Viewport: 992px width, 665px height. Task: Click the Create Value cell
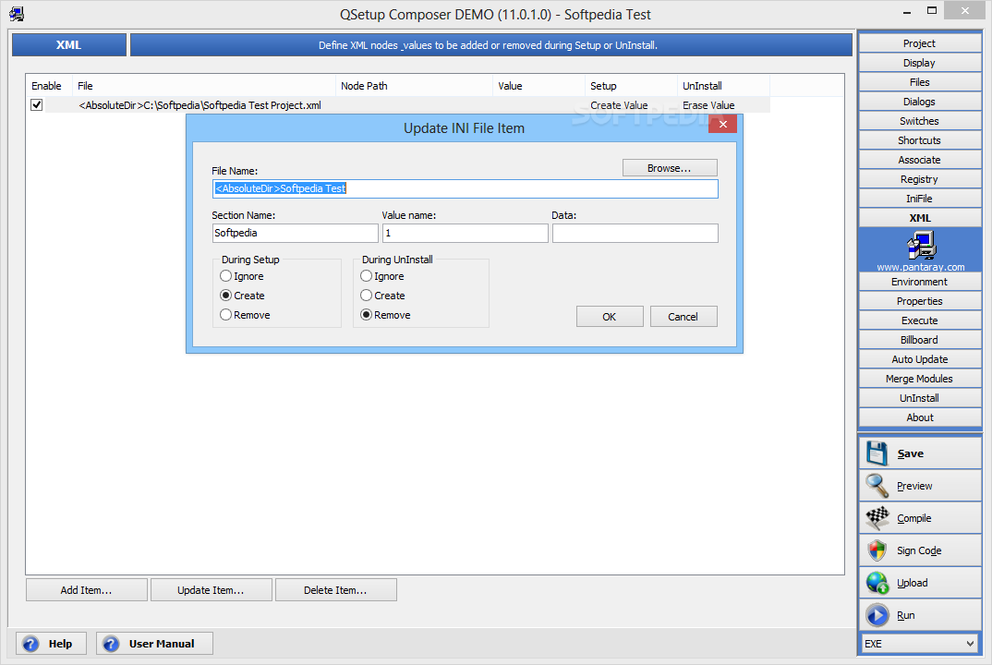tap(619, 105)
